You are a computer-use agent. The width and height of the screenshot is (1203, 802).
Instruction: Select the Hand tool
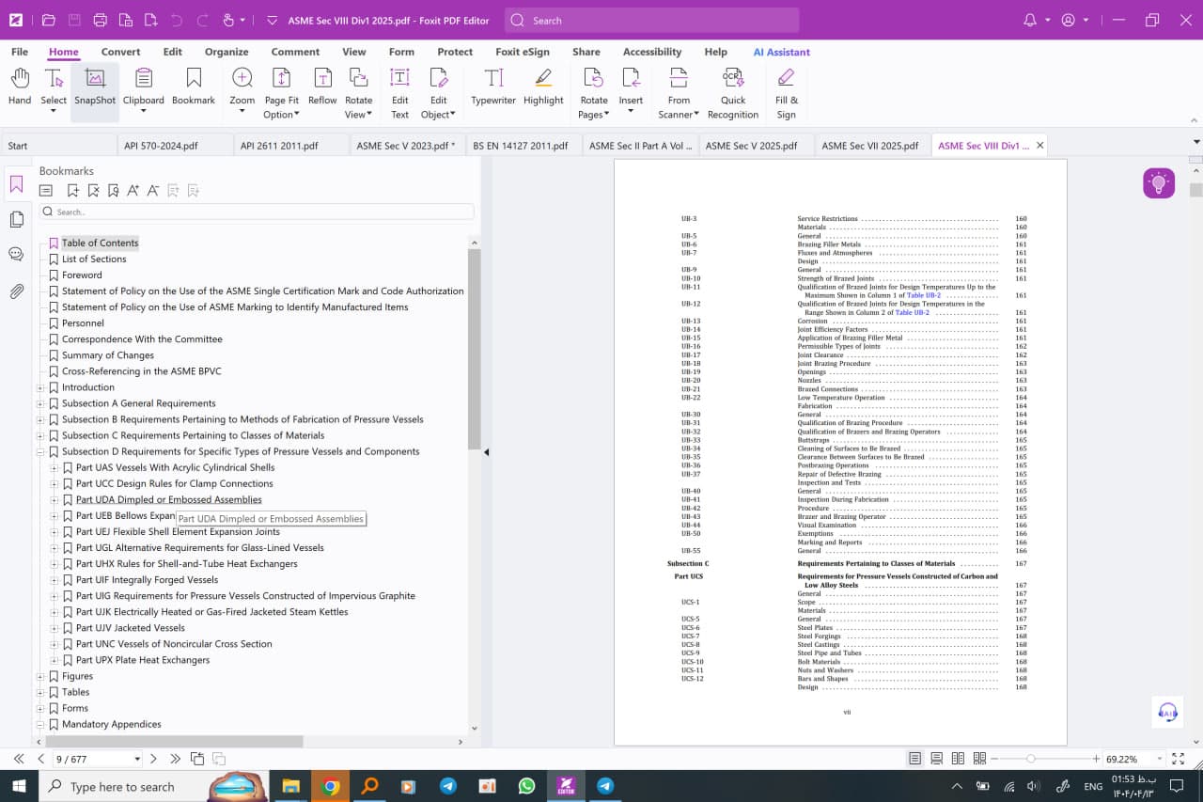20,86
